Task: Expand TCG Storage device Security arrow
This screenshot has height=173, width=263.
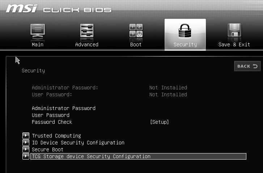Action: (26, 156)
